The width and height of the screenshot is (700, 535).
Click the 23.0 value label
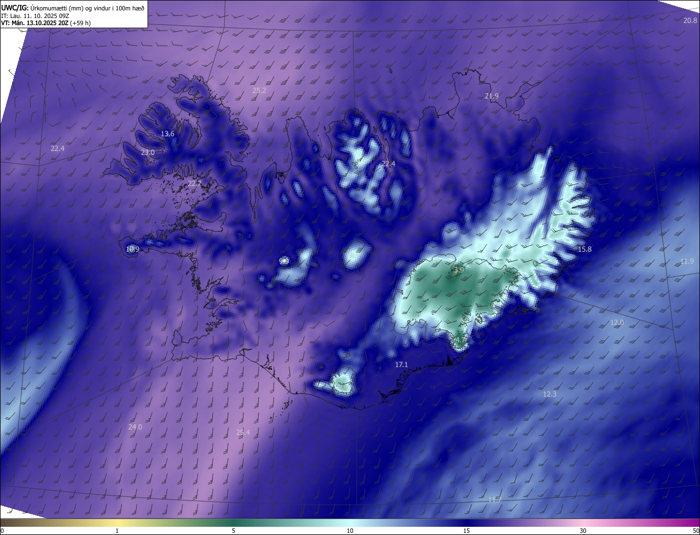click(x=148, y=153)
